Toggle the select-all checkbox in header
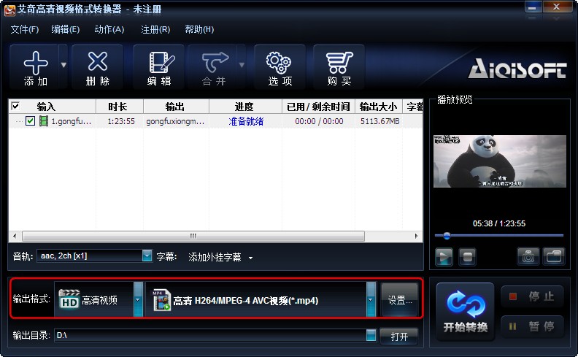 click(x=15, y=107)
